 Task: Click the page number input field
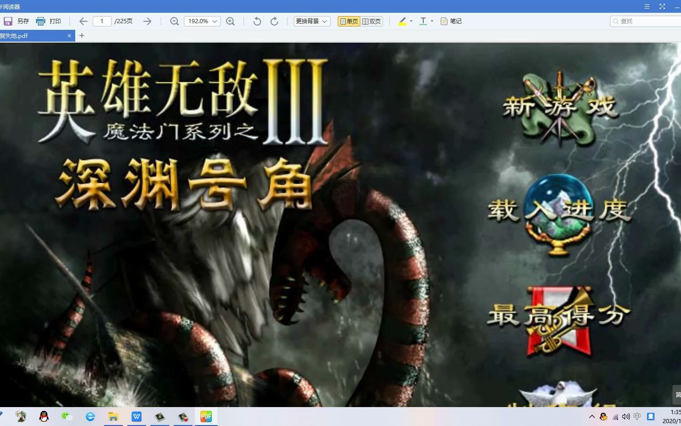pos(102,21)
